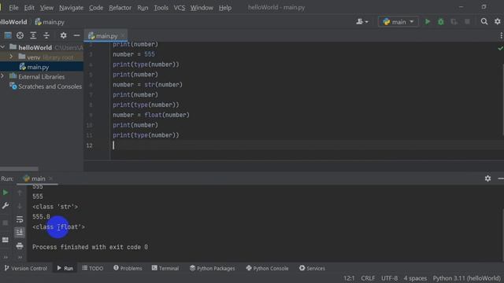Click 12:1 cursor position in status bar
The height and width of the screenshot is (283, 504).
(x=349, y=278)
